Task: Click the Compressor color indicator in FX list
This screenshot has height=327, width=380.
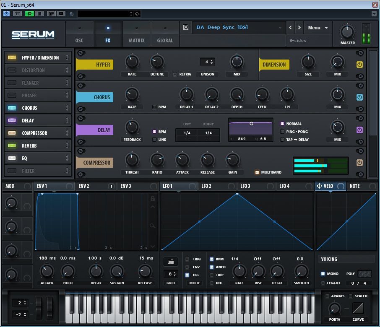Action: tap(12, 133)
